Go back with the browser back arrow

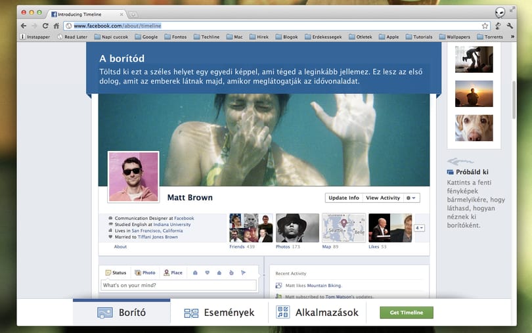(x=24, y=26)
